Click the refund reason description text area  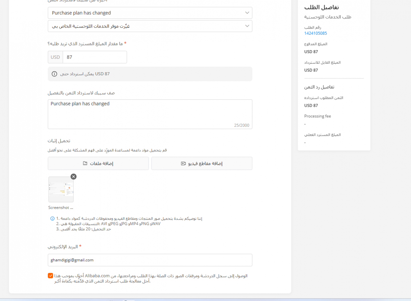pos(150,114)
